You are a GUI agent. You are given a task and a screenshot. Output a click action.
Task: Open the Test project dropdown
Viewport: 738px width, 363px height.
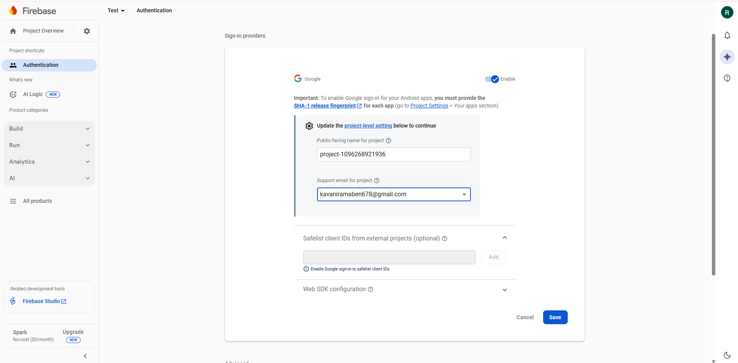pos(116,10)
